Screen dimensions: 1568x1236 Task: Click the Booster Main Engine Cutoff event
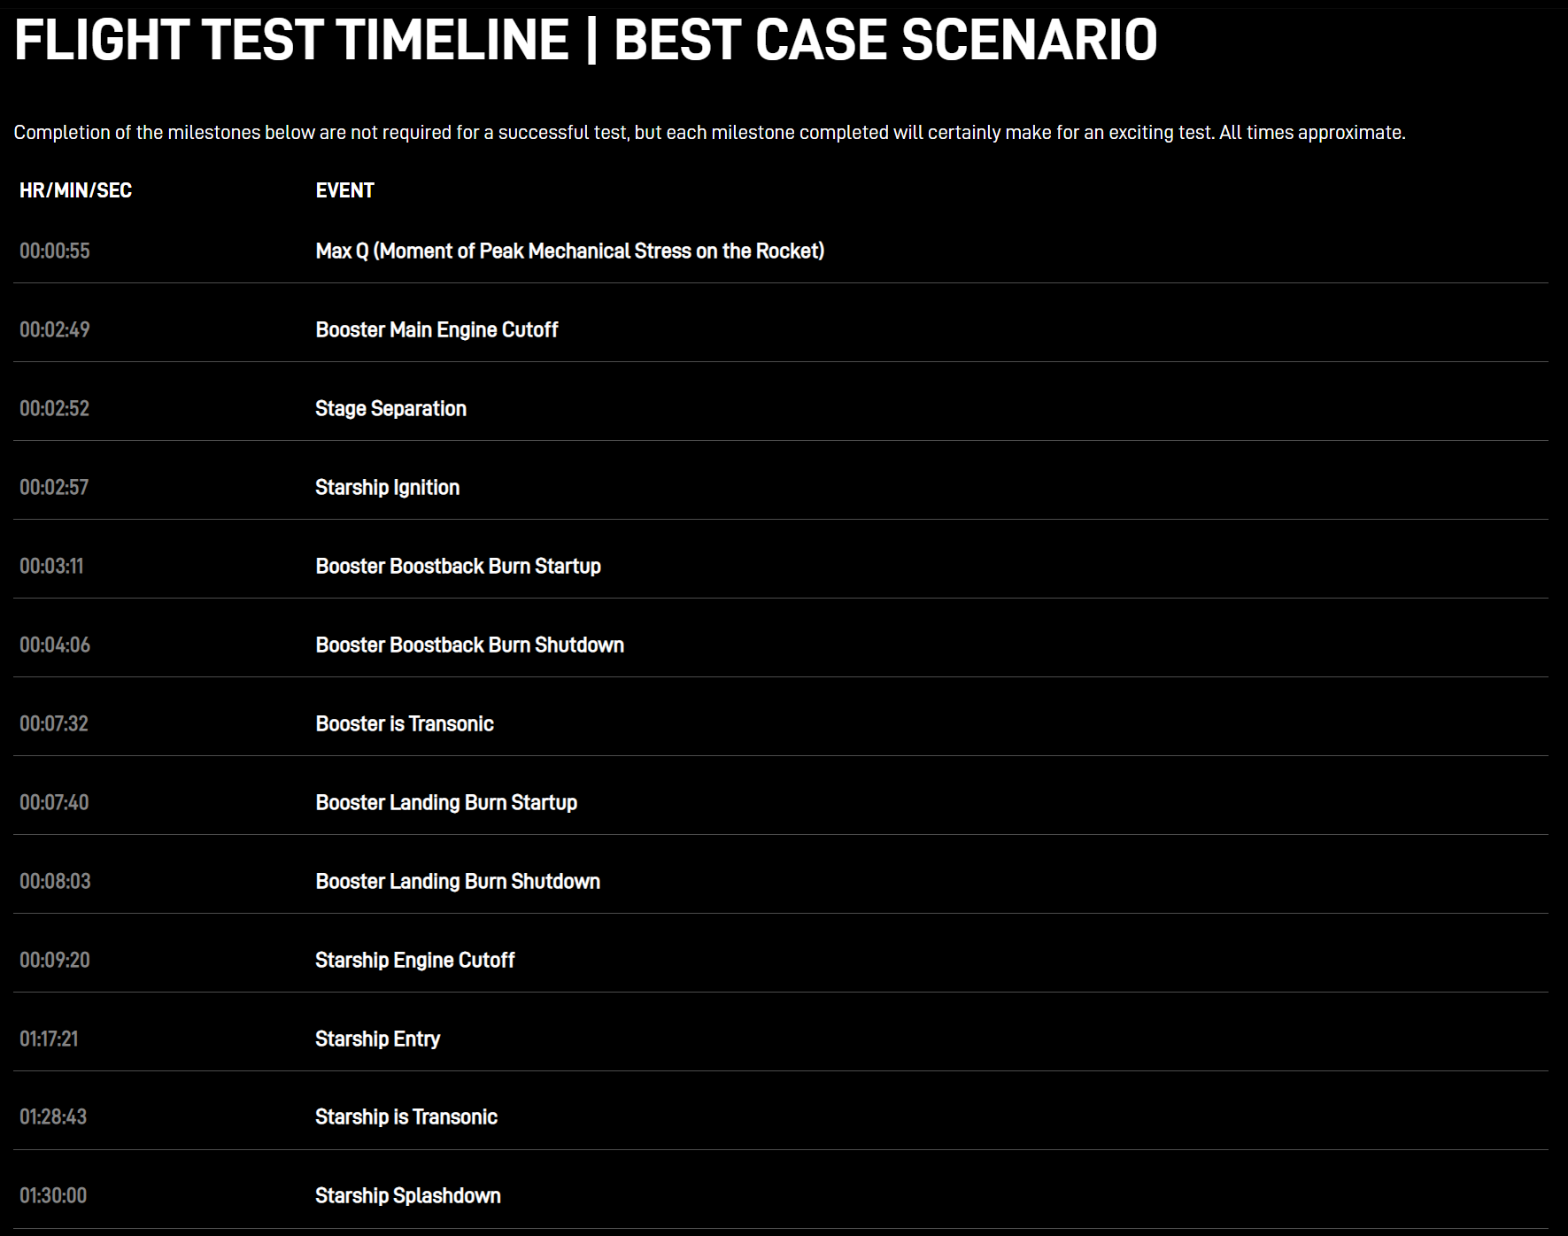tap(436, 329)
